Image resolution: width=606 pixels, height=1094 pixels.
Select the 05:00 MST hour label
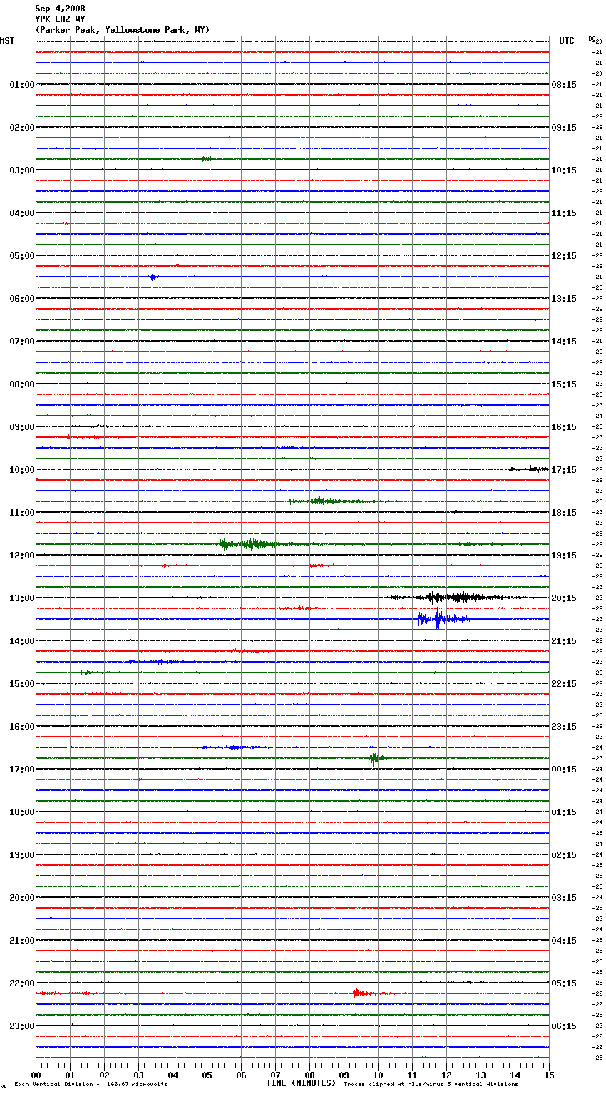click(21, 256)
